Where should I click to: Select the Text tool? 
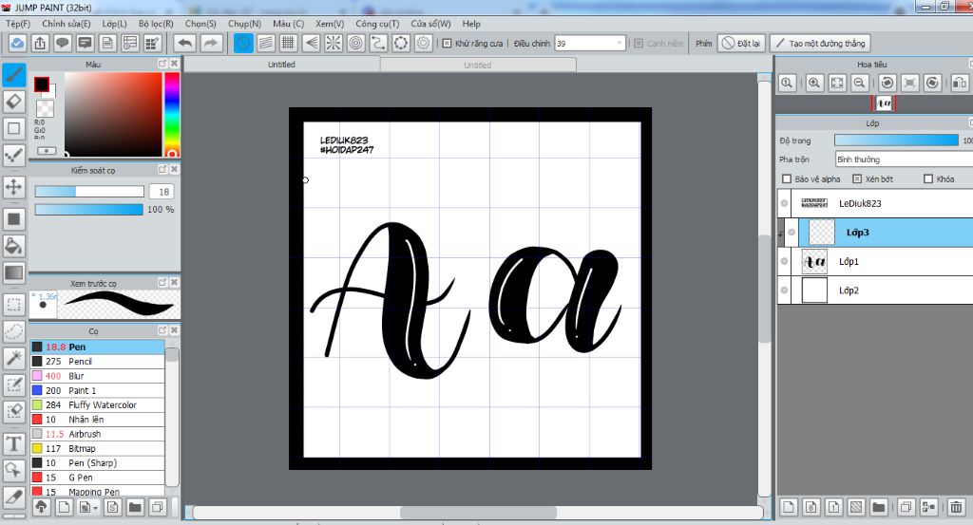(13, 443)
